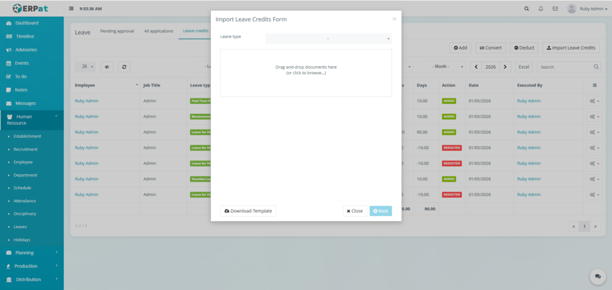The image size is (612, 290).
Task: Open the table column menu icon
Action: 595,85
